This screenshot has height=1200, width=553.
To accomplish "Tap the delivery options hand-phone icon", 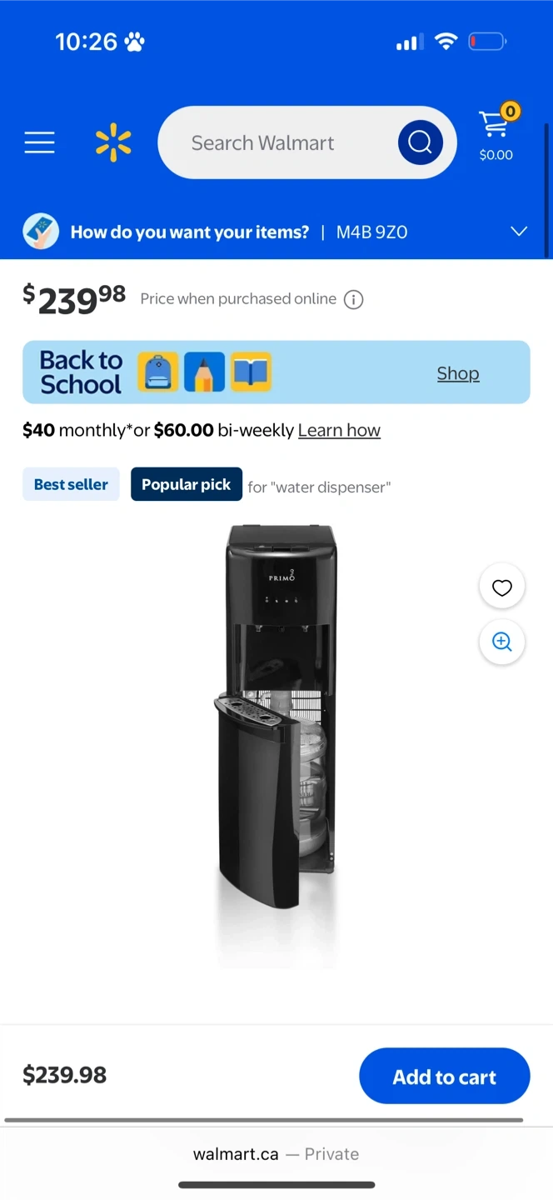I will (x=41, y=232).
